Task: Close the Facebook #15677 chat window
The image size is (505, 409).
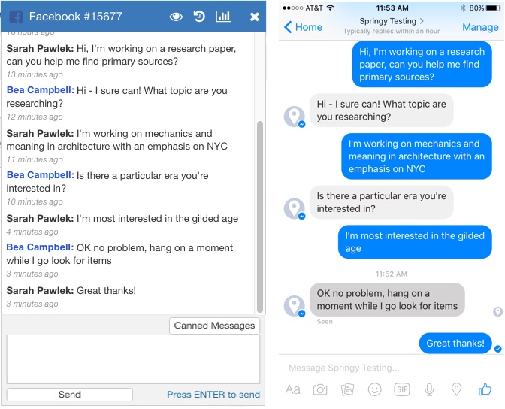Action: click(x=255, y=17)
